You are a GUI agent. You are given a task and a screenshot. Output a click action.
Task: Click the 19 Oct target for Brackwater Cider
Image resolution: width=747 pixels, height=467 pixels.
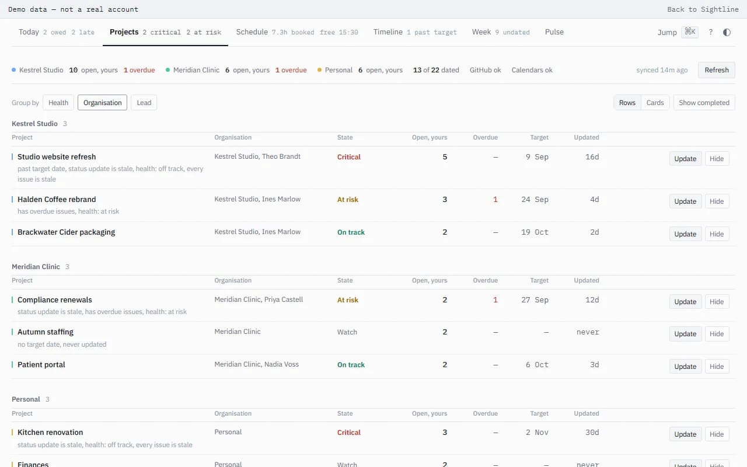click(535, 232)
